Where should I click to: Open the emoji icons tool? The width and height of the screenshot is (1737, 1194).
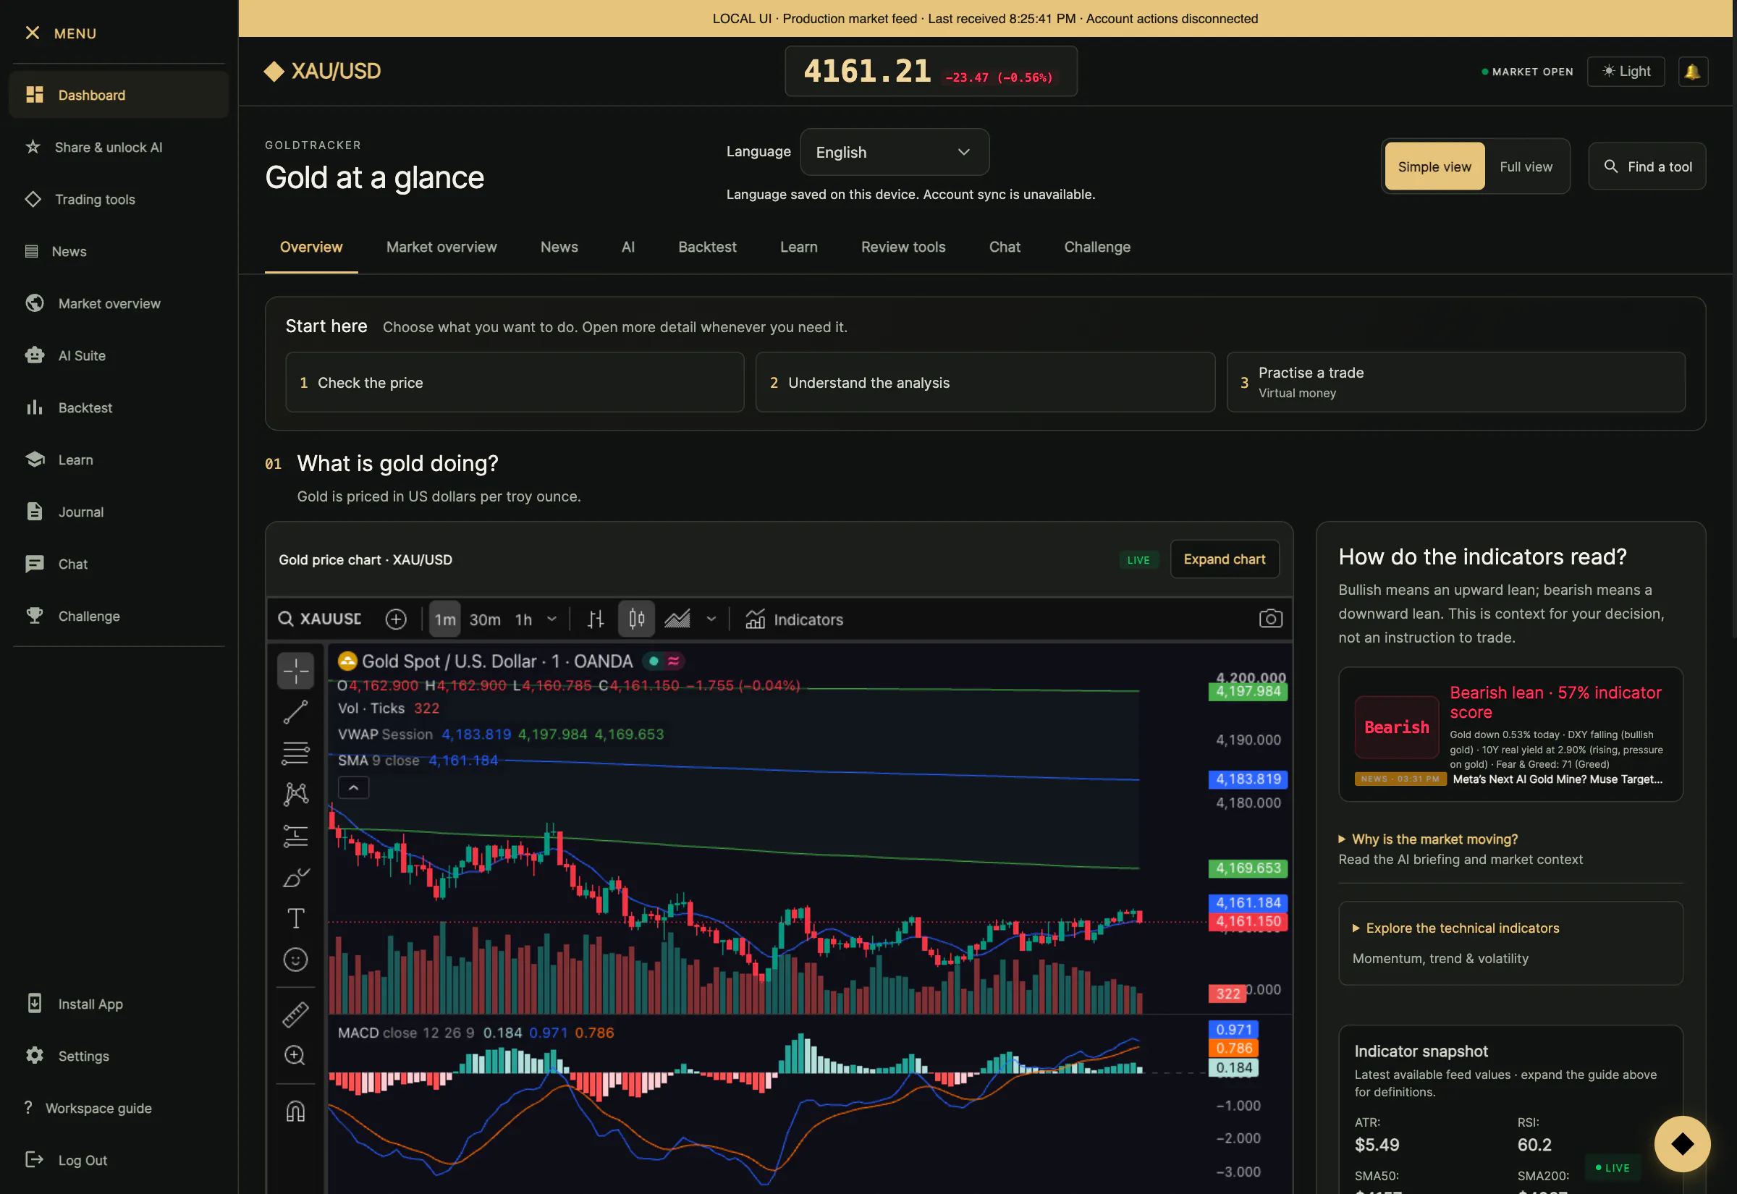pos(295,959)
